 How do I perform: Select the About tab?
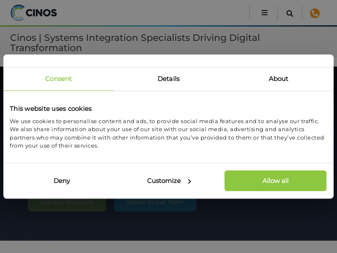tap(278, 79)
